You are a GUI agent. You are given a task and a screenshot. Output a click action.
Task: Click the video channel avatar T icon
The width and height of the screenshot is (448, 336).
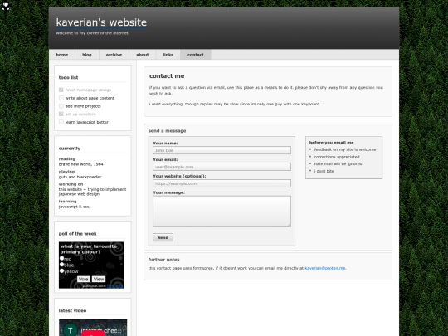[71, 330]
